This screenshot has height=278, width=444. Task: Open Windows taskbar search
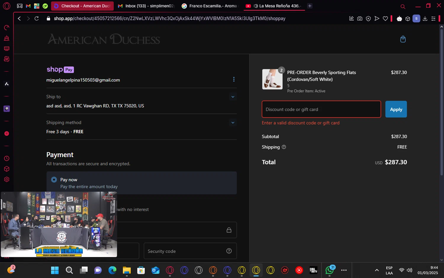69,270
